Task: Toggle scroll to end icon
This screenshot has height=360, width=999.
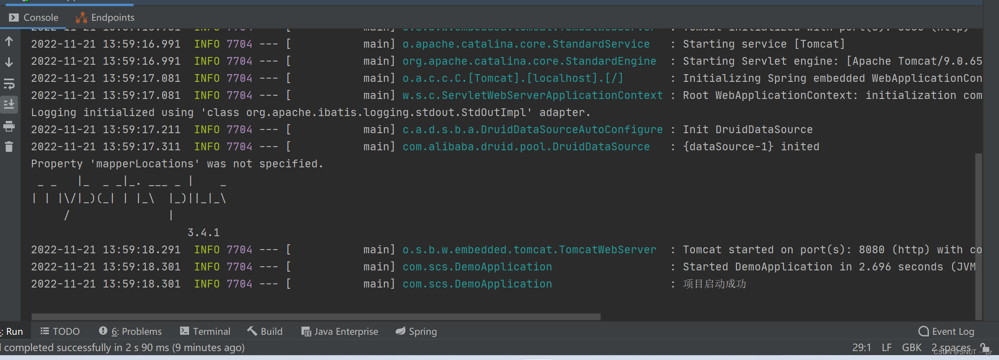Action: pyautogui.click(x=9, y=105)
